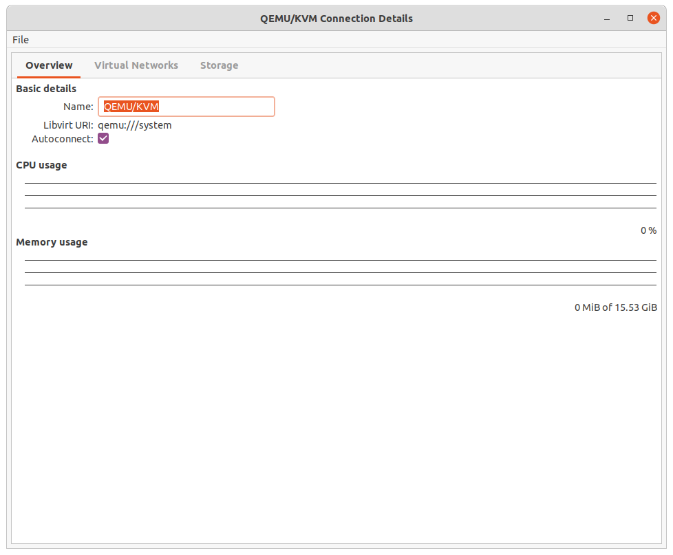
Task: Switch to the Virtual Networks tab
Action: [136, 65]
